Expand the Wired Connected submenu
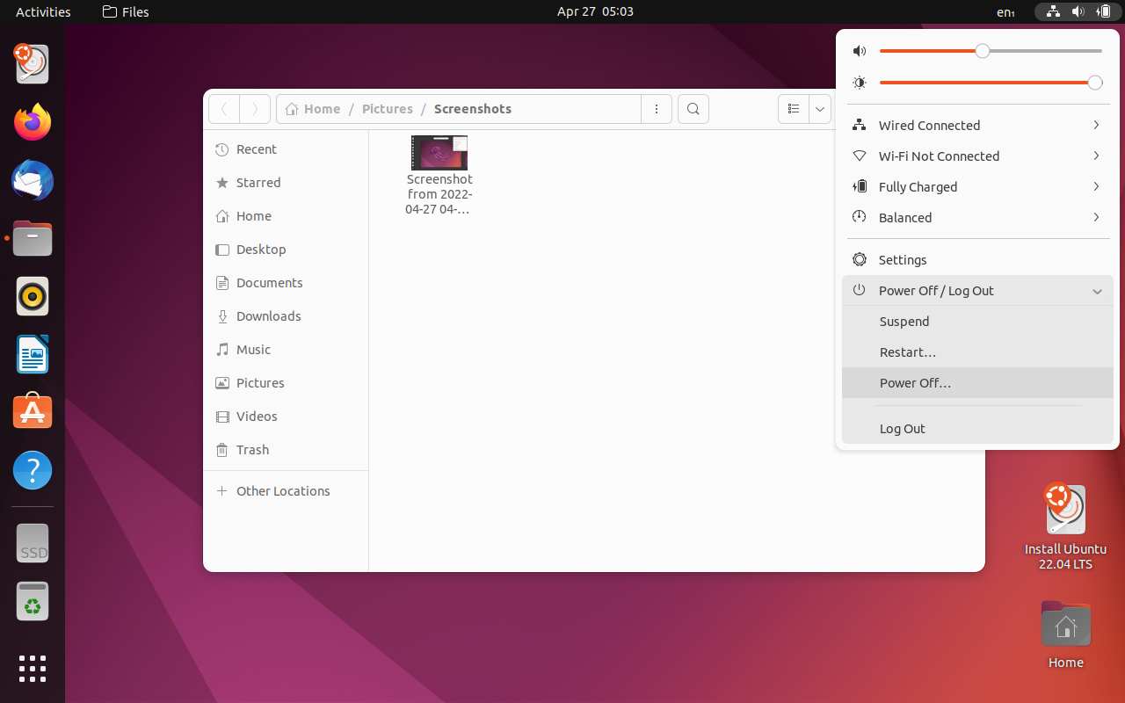Viewport: 1125px width, 703px height. click(977, 126)
